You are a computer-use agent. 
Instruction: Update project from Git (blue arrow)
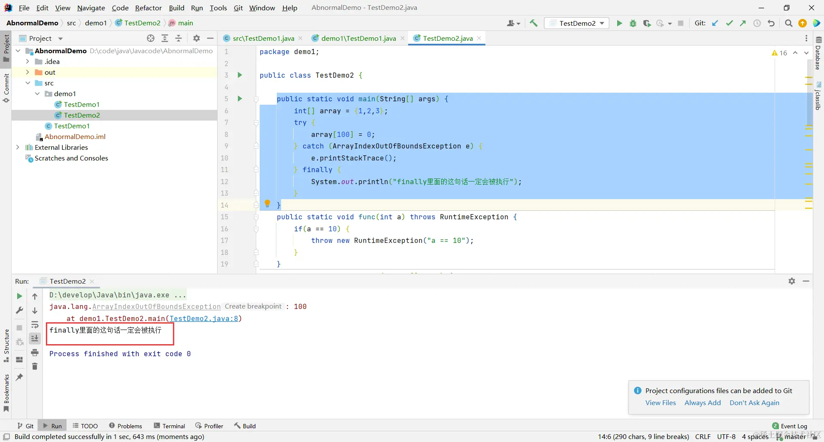[715, 23]
